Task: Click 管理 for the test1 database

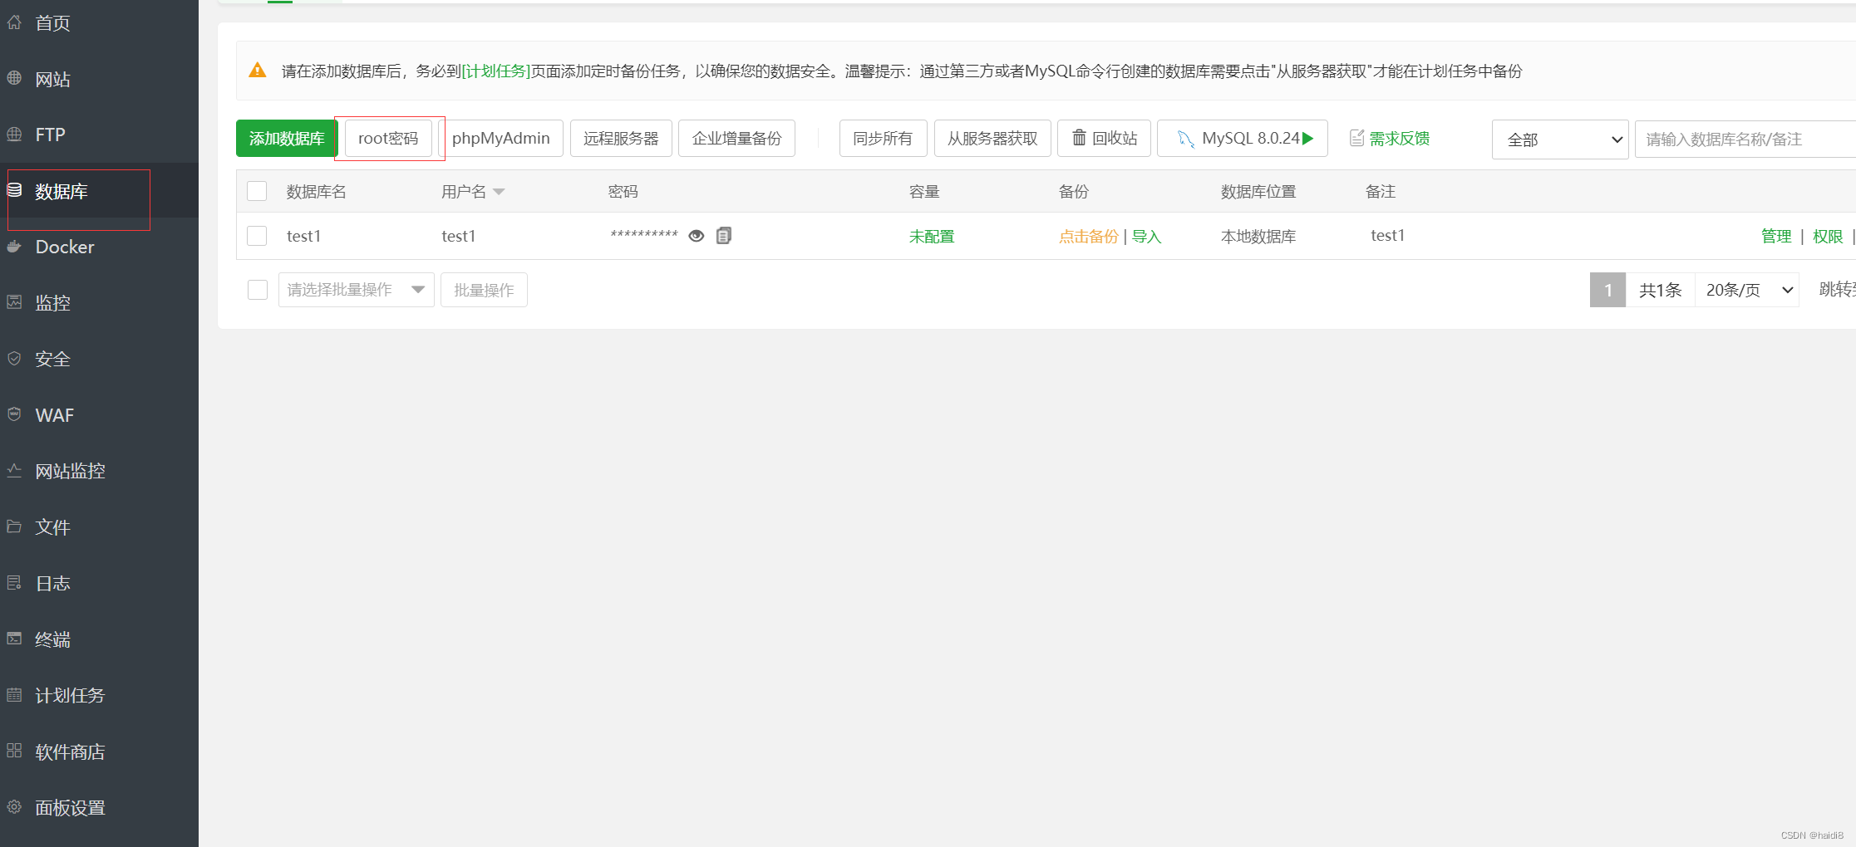Action: pyautogui.click(x=1776, y=237)
